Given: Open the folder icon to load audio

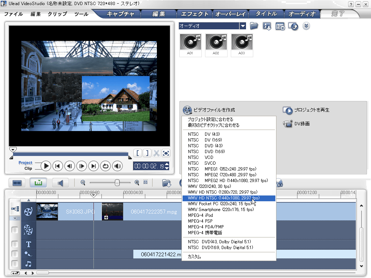Looking at the screenshot, I should pos(254,26).
